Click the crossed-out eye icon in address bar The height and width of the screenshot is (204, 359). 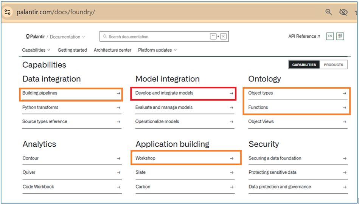[343, 12]
